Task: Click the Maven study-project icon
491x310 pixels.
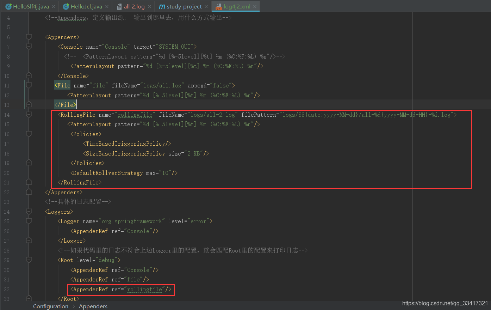Action: [x=162, y=6]
